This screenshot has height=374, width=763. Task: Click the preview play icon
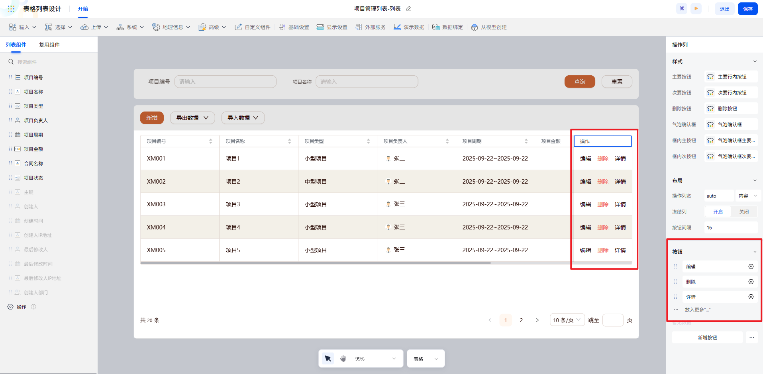[696, 8]
